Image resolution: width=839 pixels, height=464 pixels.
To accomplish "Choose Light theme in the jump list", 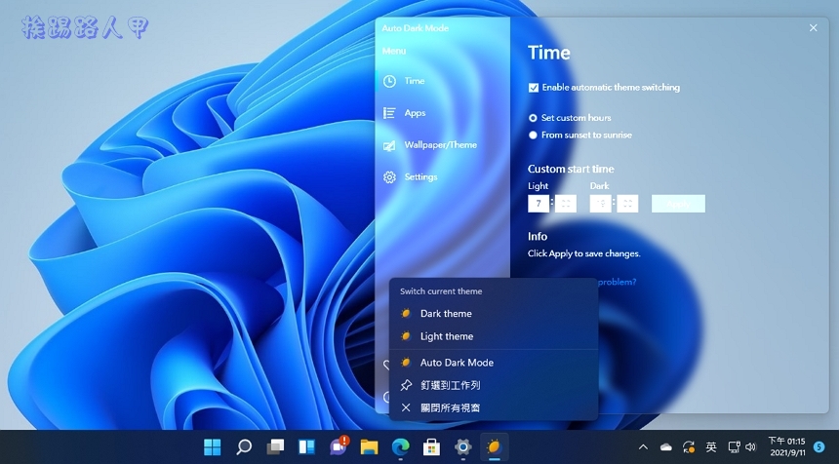I will 494,336.
